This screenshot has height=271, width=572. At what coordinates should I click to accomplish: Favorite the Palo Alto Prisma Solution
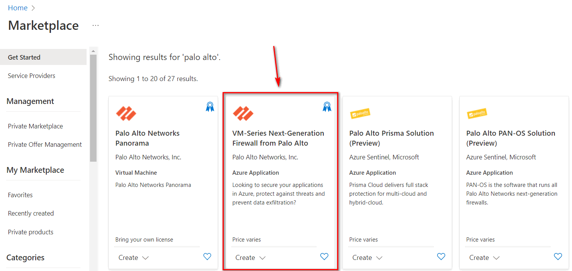441,256
